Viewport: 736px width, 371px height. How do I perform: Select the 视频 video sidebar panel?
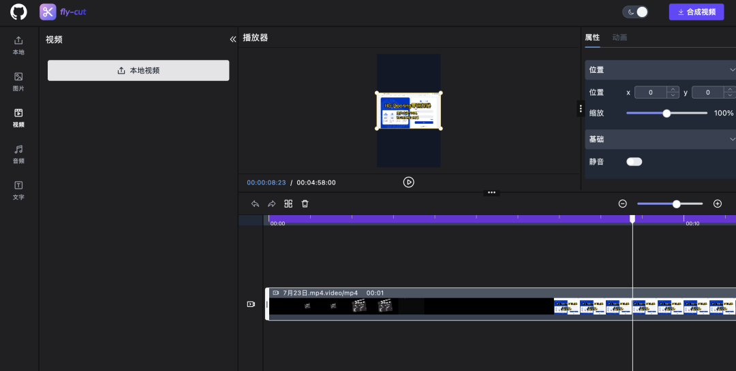click(x=18, y=118)
